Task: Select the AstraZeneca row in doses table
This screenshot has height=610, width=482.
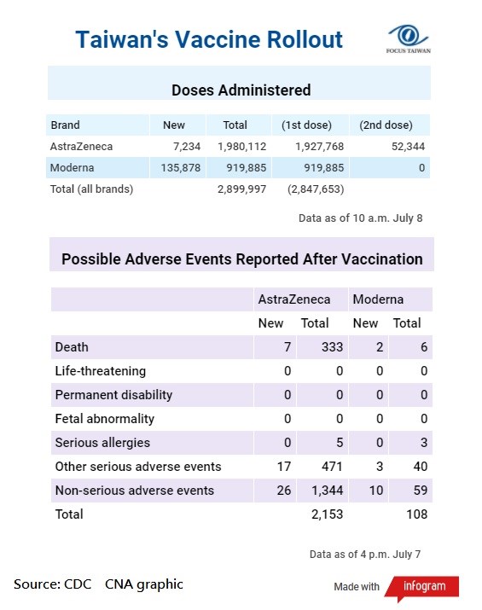Action: coord(238,146)
